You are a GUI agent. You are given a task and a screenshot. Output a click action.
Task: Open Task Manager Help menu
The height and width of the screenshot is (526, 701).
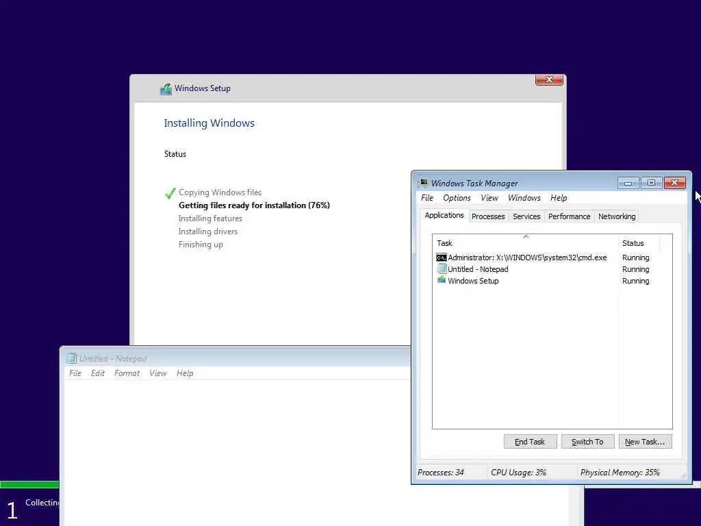559,198
